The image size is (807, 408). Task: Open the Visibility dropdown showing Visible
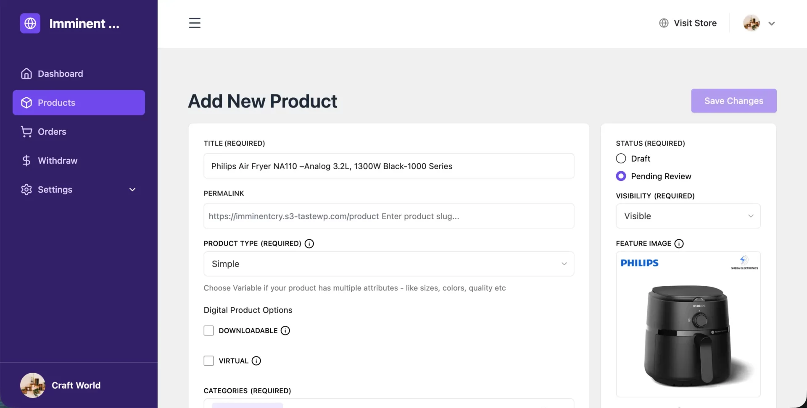click(688, 216)
